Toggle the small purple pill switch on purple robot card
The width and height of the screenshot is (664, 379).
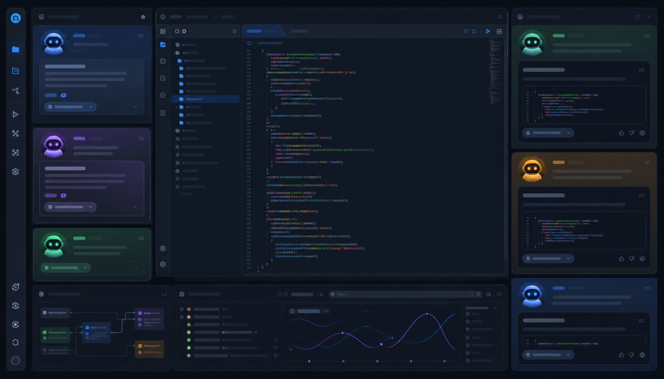coord(64,196)
